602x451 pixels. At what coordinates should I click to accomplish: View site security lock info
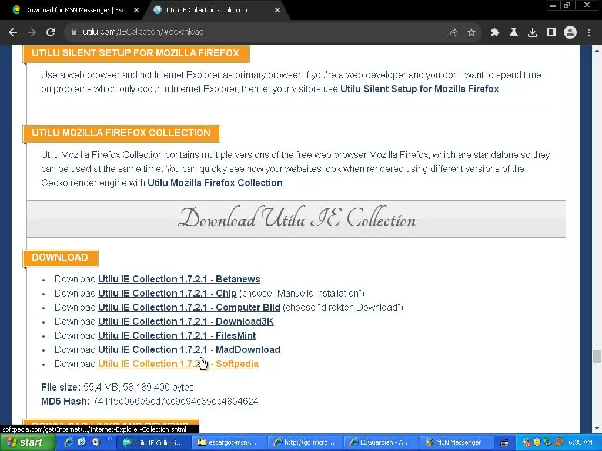[x=73, y=32]
